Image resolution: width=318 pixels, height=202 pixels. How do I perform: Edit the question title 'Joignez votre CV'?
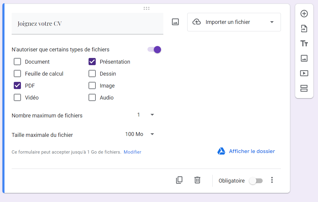(x=87, y=24)
